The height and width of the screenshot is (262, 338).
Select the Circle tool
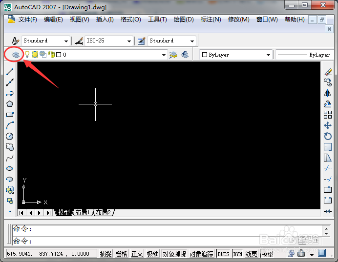click(10, 136)
